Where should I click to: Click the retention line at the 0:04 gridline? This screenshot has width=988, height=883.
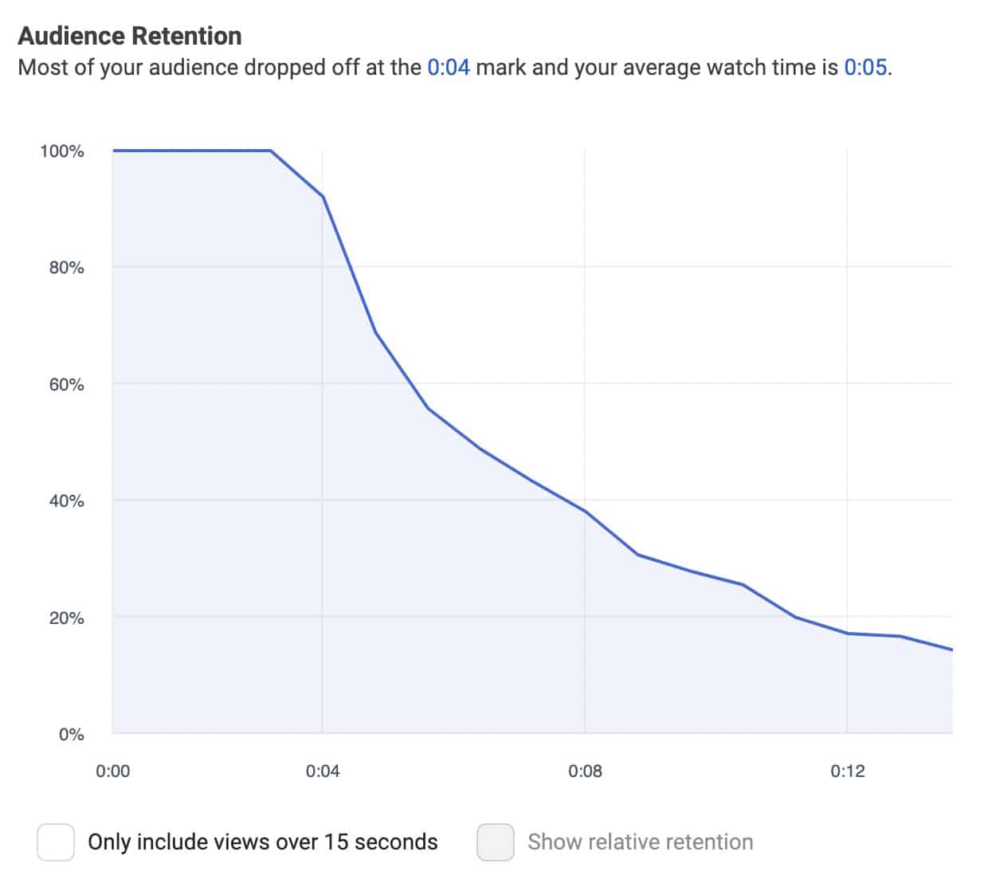coord(323,196)
